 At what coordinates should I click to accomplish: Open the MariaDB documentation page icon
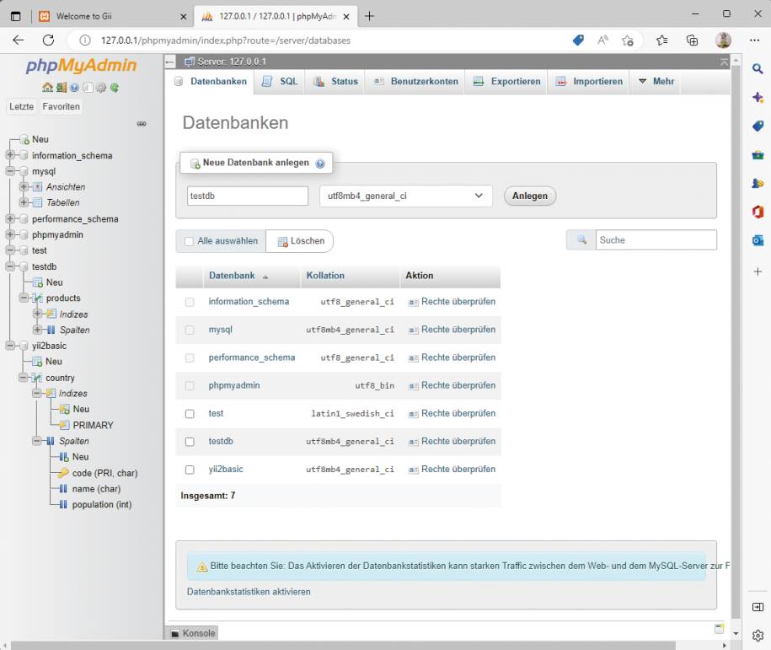point(88,88)
